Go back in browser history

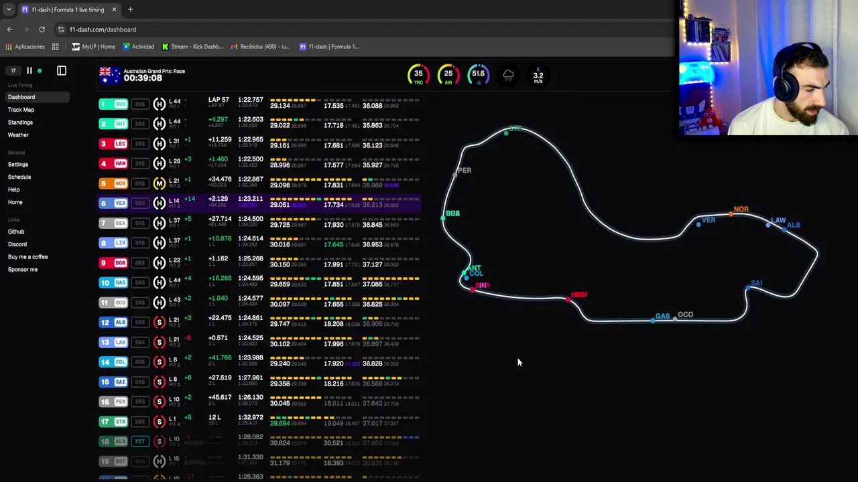coord(10,29)
